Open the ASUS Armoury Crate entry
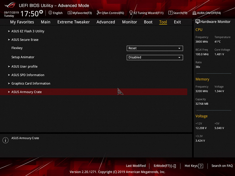The width and height of the screenshot is (235, 176). (94, 92)
